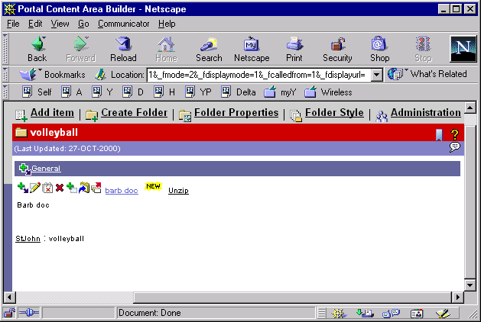Click the Folder Properties link
The height and width of the screenshot is (322, 481).
coord(236,114)
